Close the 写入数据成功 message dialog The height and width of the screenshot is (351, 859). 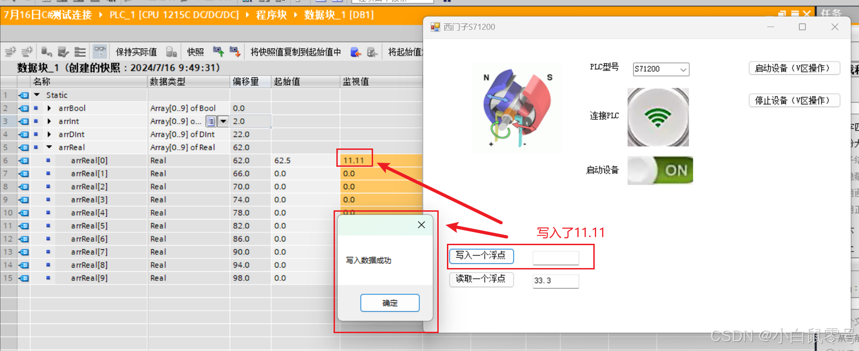click(x=421, y=225)
